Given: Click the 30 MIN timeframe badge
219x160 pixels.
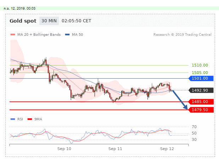Looking at the screenshot, I should coord(49,21).
